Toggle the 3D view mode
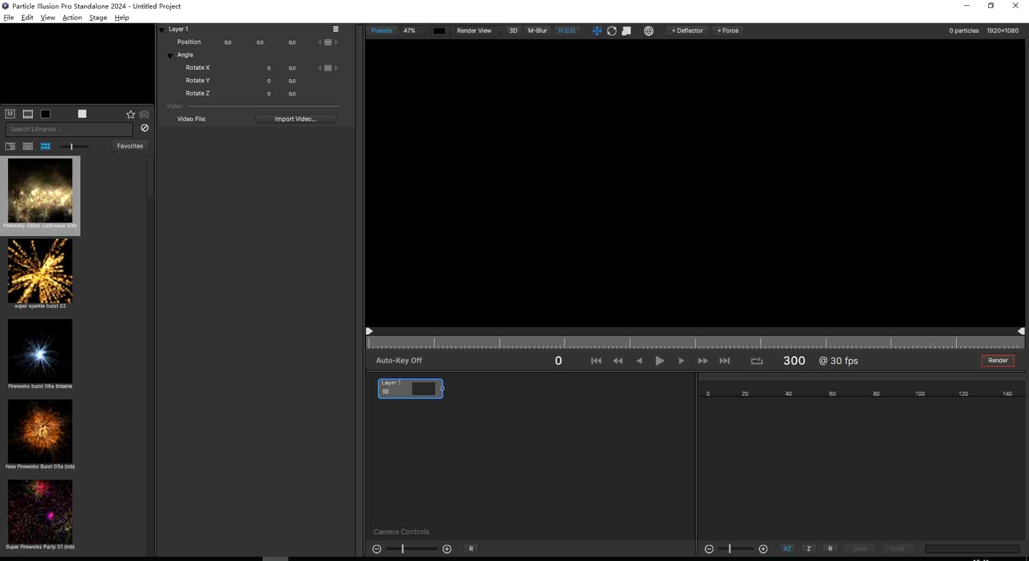 (x=513, y=31)
